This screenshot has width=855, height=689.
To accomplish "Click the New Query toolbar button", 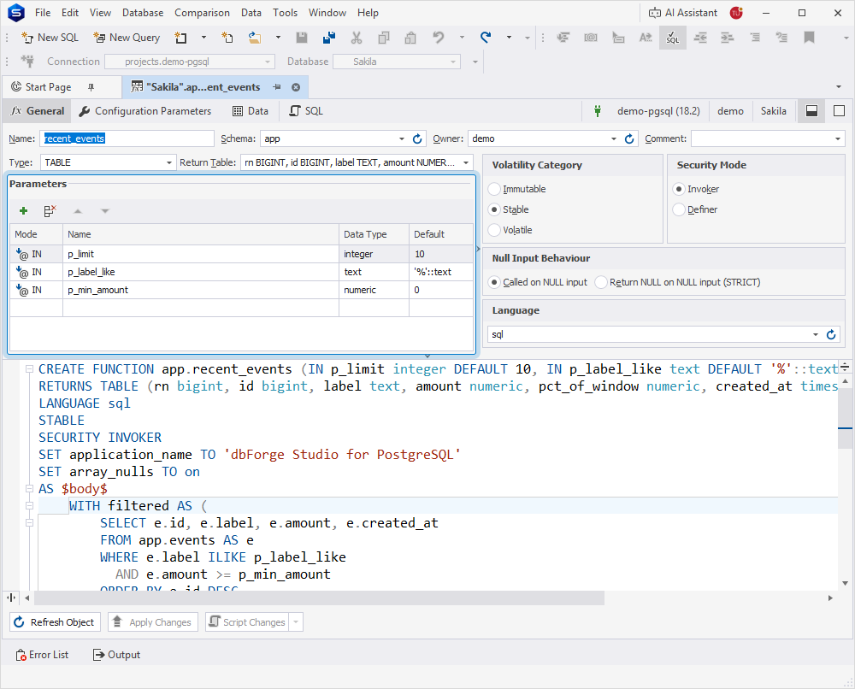I will [127, 38].
